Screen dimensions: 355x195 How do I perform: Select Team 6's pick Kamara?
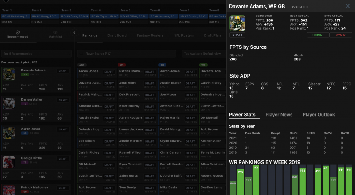tap(163, 16)
